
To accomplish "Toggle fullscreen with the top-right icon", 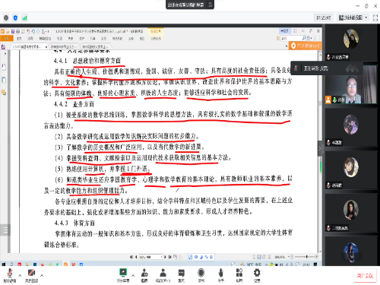I will pyautogui.click(x=375, y=17).
